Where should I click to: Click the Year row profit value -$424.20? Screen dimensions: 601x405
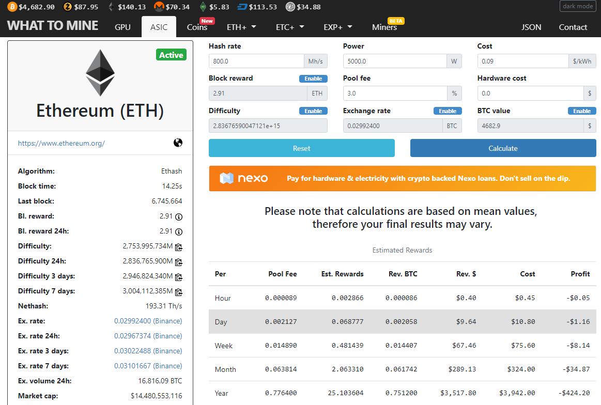[574, 393]
